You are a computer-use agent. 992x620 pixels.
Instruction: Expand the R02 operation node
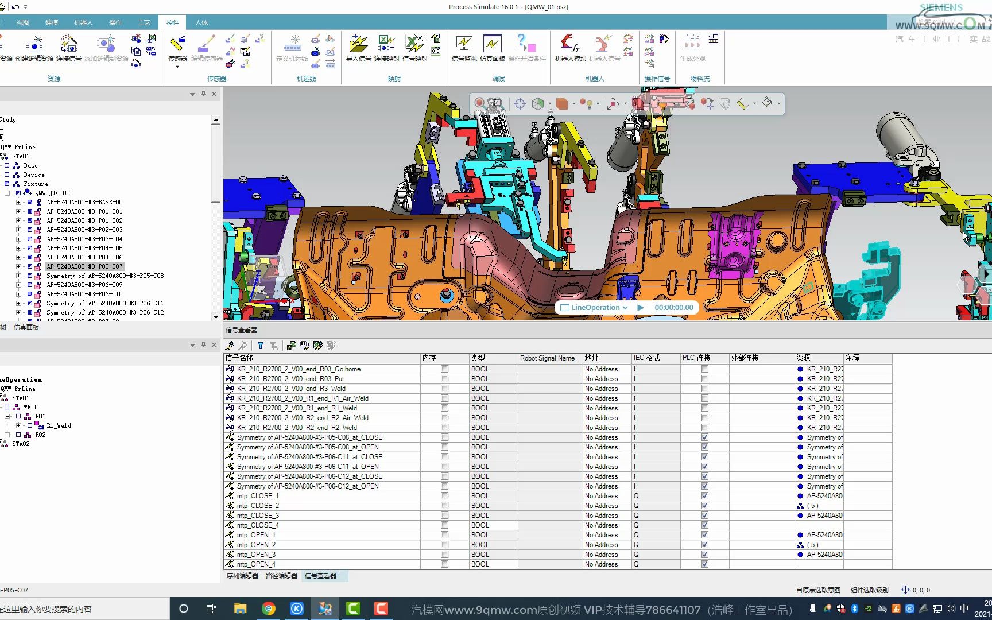pos(7,435)
